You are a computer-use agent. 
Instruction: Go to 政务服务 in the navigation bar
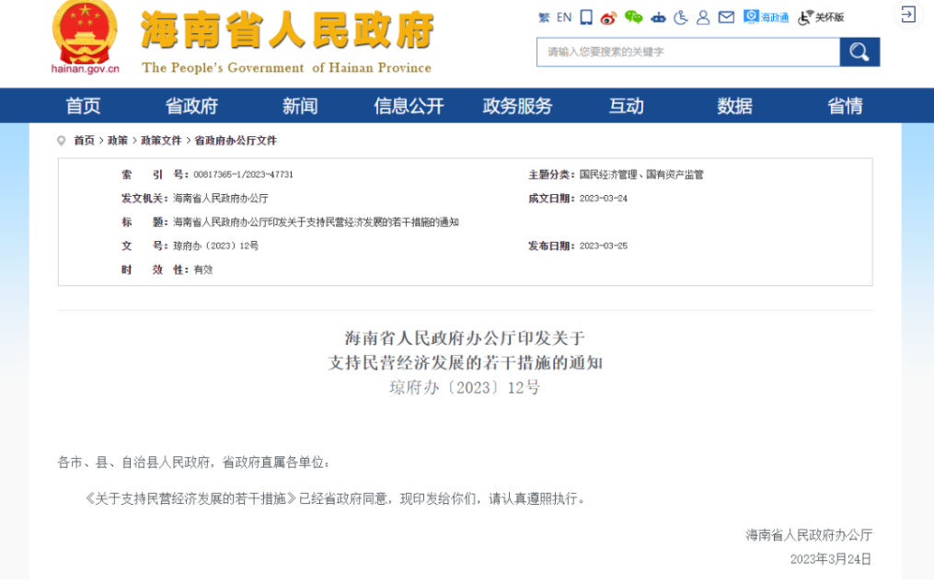(x=517, y=106)
